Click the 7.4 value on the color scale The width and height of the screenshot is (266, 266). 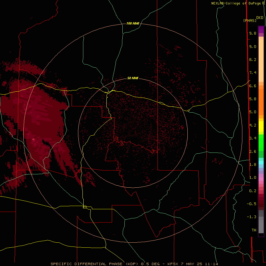[253, 73]
